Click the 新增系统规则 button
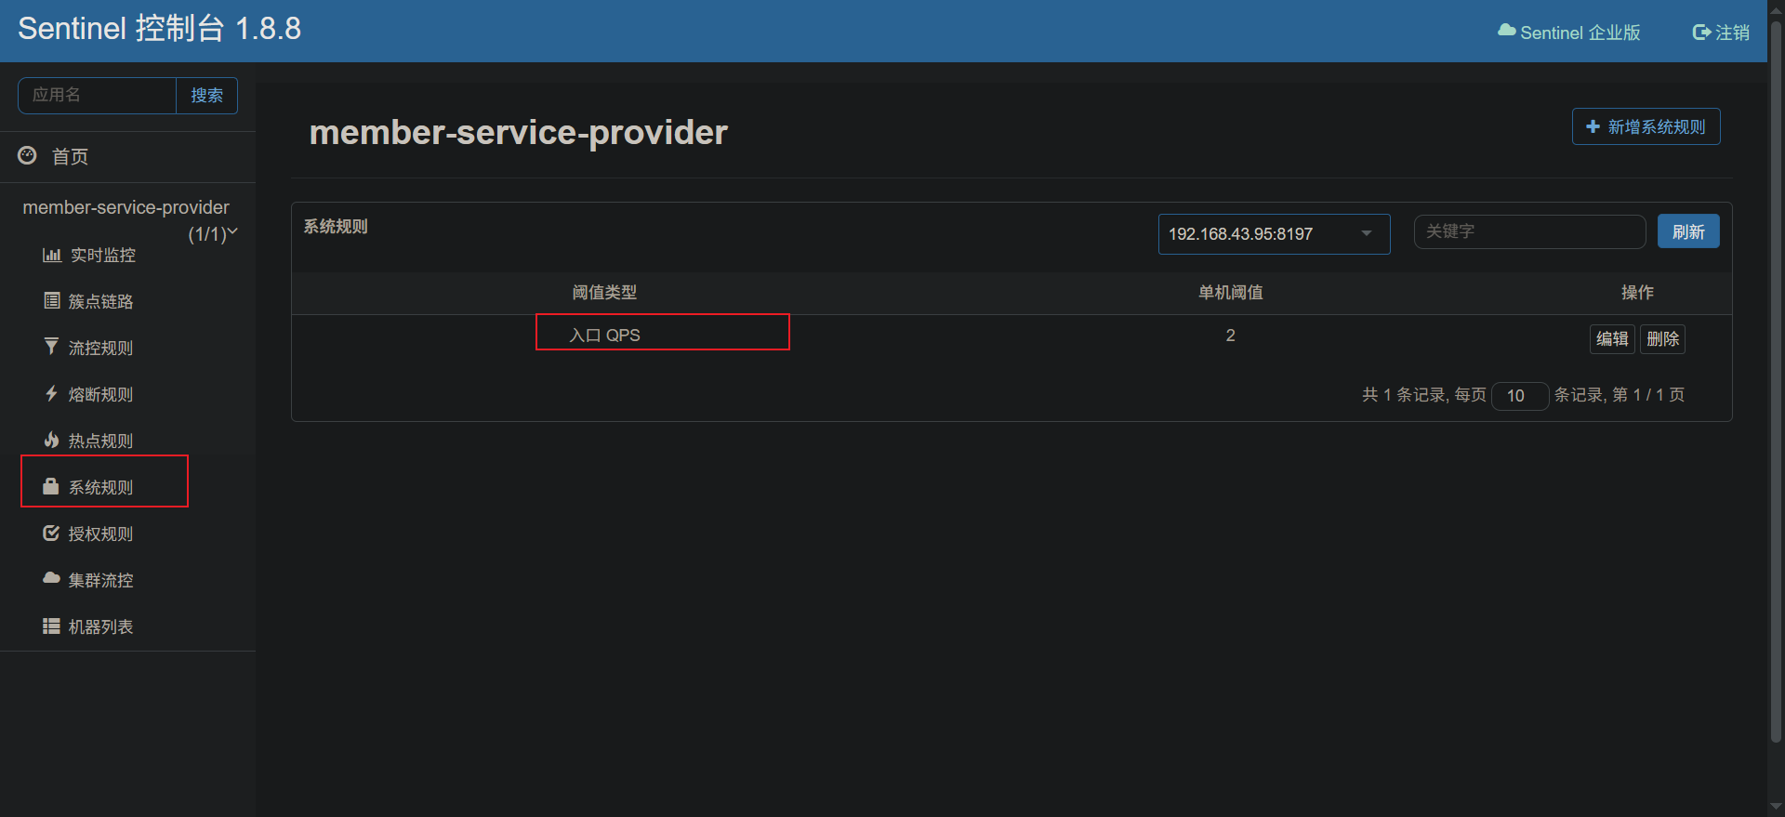This screenshot has width=1785, height=817. click(x=1646, y=127)
